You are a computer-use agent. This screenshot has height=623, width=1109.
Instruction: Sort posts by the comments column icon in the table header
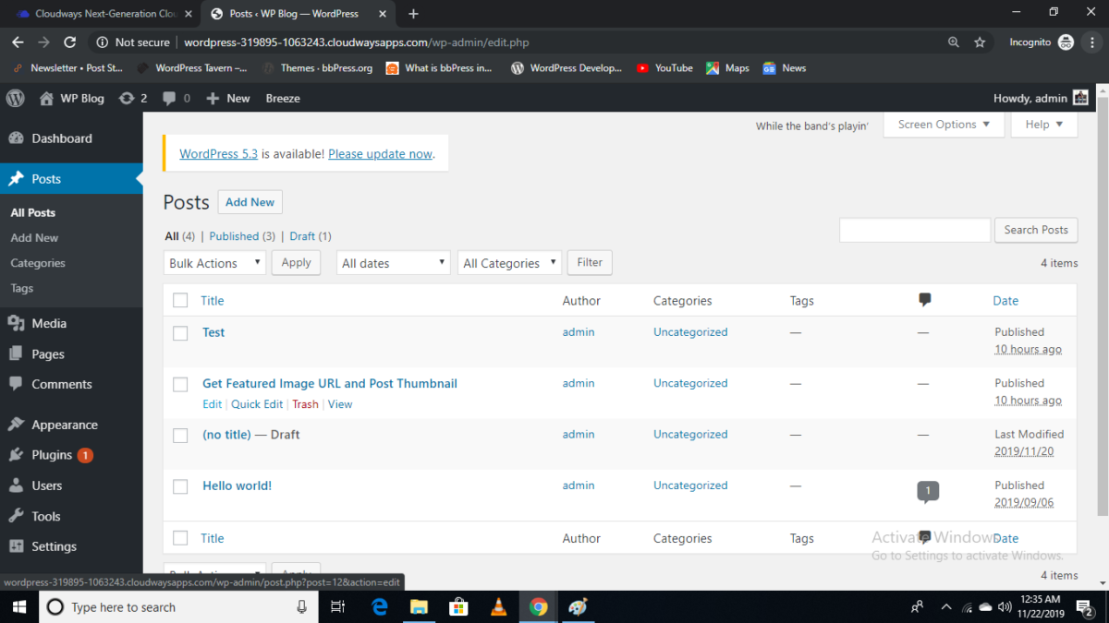(x=924, y=300)
